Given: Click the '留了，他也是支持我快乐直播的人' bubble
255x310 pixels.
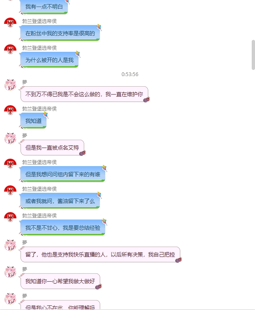Looking at the screenshot, I should 100,254.
